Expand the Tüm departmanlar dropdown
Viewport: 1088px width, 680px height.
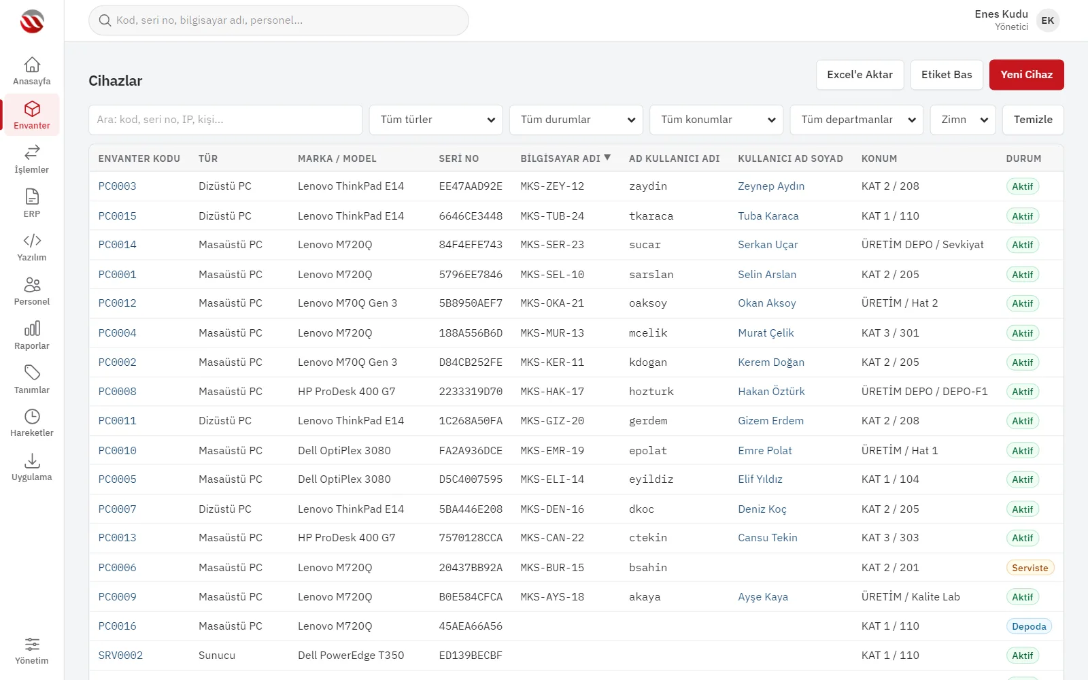pos(857,120)
